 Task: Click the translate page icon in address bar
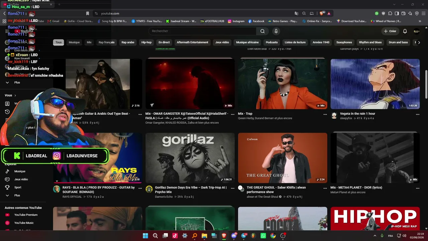[x=296, y=13]
